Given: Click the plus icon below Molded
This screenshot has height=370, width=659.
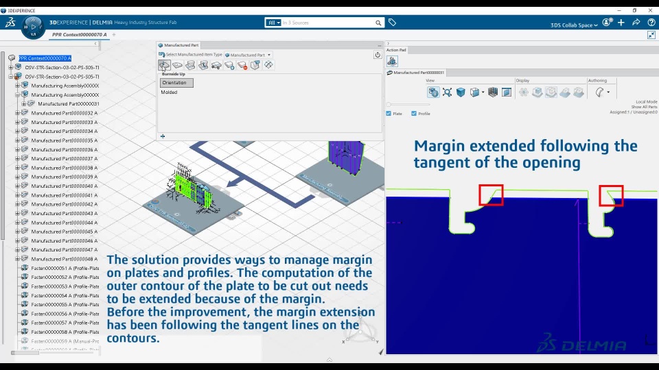Looking at the screenshot, I should [163, 136].
